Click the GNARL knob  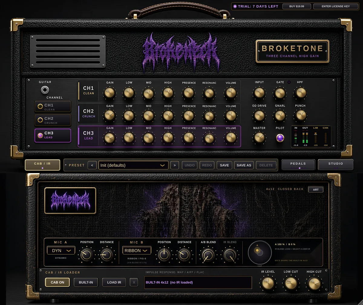[x=280, y=116]
